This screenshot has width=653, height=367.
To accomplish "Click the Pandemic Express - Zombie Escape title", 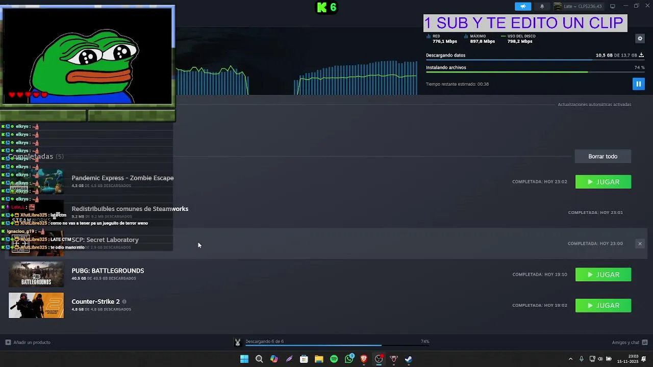I will [122, 178].
